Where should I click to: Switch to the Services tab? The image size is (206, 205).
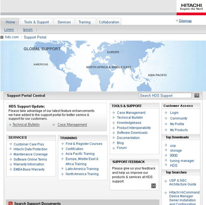pos(64,22)
